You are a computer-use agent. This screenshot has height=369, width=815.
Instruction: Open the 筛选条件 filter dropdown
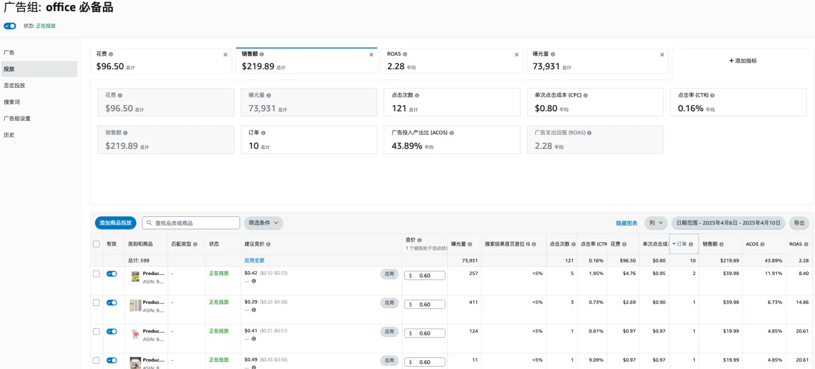point(263,223)
